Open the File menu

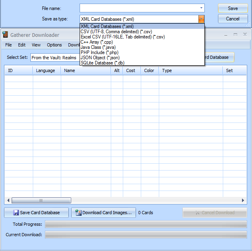[x=8, y=45]
